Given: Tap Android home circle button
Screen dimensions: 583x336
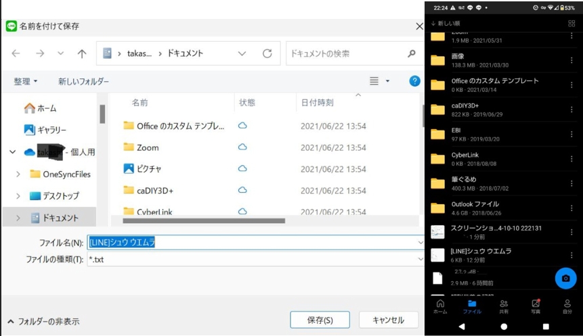Looking at the screenshot, I should pos(504,327).
